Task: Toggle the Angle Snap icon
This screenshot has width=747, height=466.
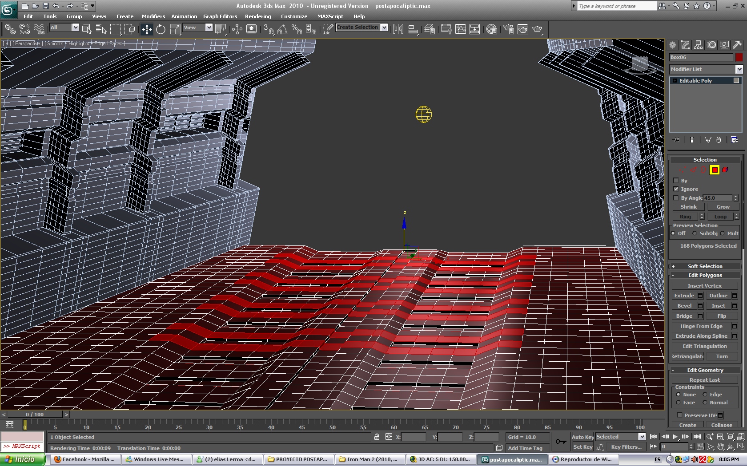Action: coord(282,29)
